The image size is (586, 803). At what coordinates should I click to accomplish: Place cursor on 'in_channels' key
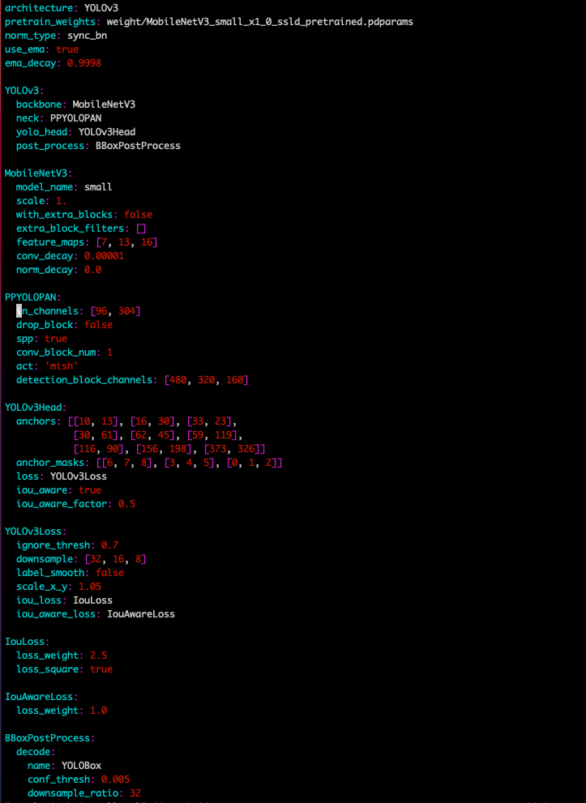click(47, 311)
